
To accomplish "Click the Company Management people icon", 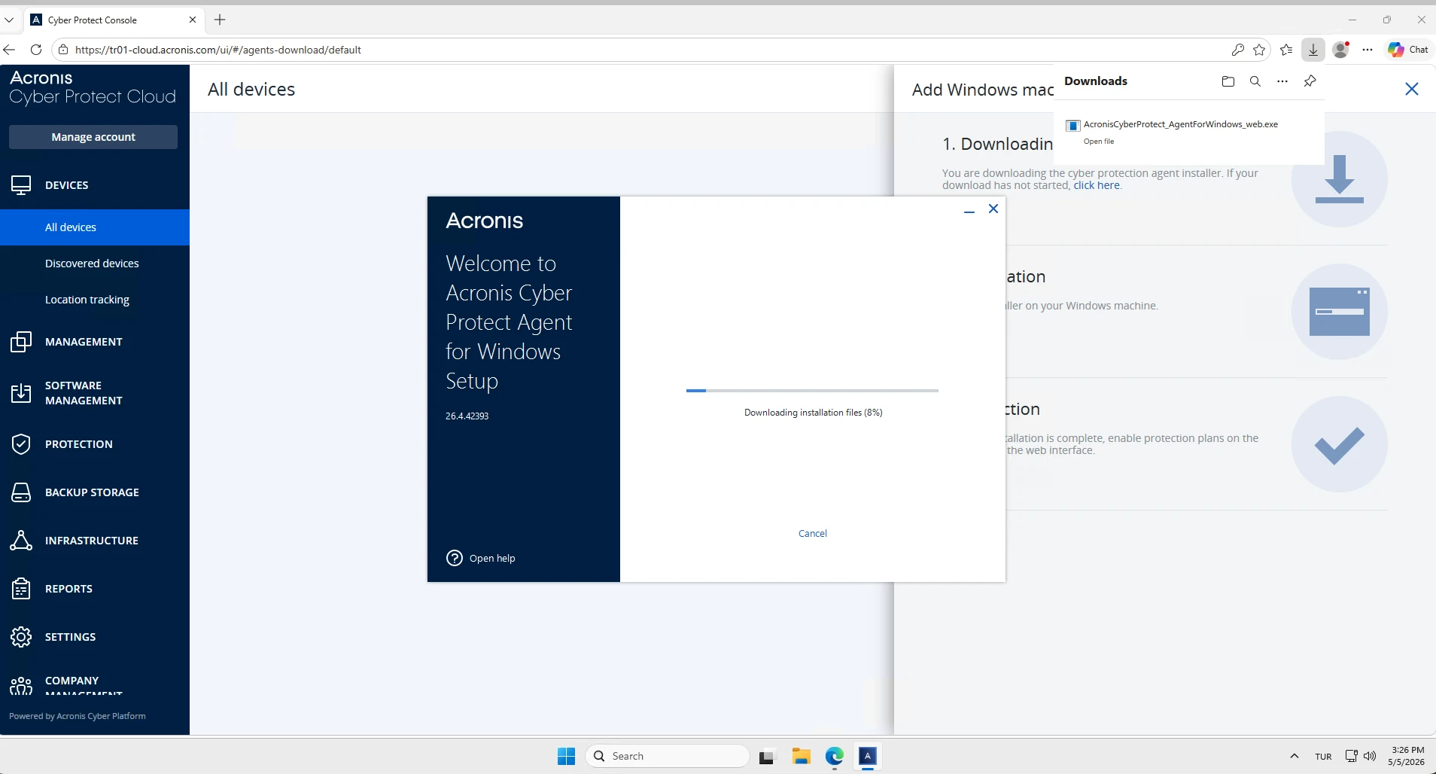I will click(x=21, y=685).
